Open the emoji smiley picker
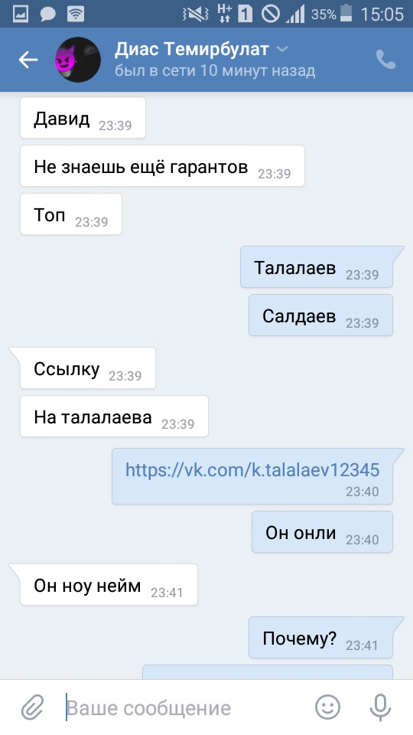The width and height of the screenshot is (413, 735). coord(327,707)
